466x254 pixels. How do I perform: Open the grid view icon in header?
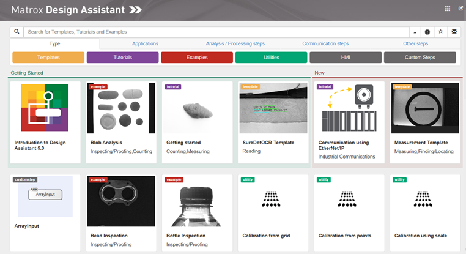447,9
